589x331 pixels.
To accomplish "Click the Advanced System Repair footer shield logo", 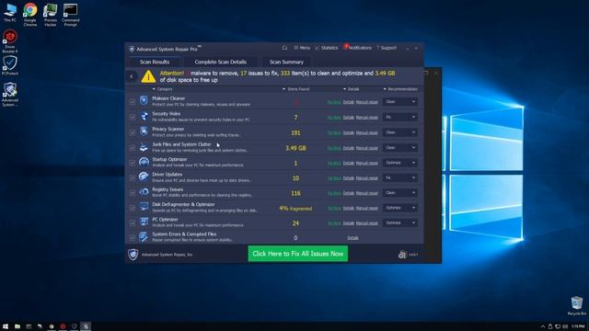I will [x=133, y=254].
